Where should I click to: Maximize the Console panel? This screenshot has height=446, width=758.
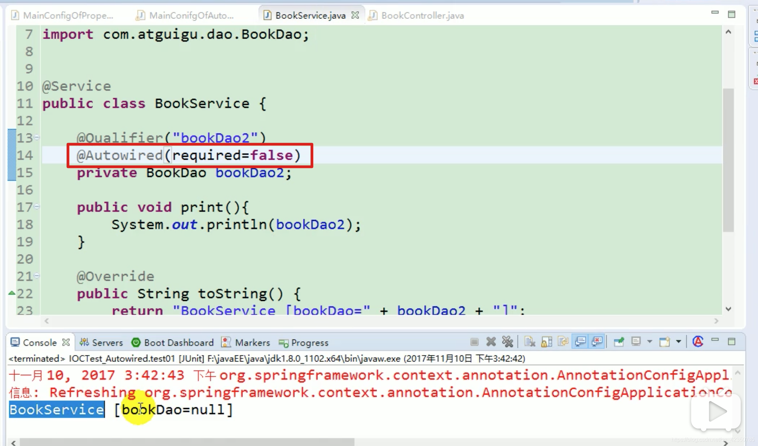coord(731,341)
